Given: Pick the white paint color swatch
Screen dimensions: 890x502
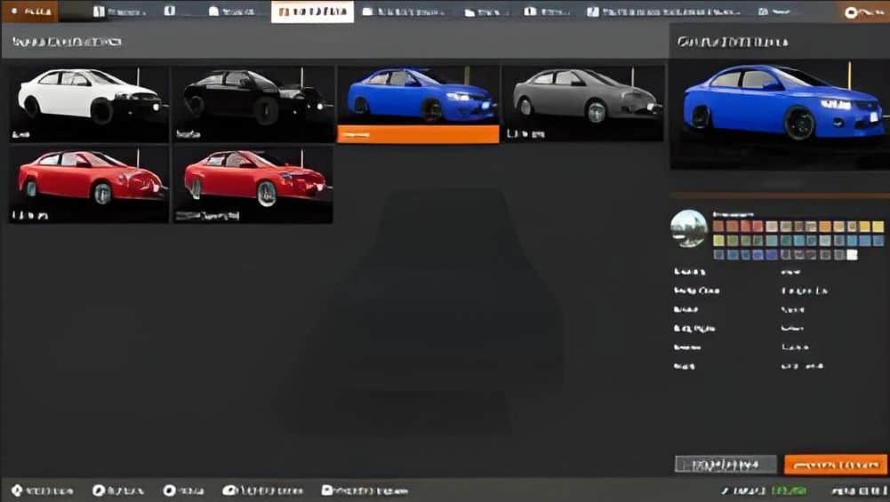Looking at the screenshot, I should click(x=852, y=255).
